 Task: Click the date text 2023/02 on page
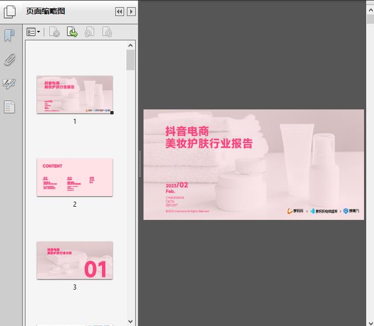tap(177, 185)
